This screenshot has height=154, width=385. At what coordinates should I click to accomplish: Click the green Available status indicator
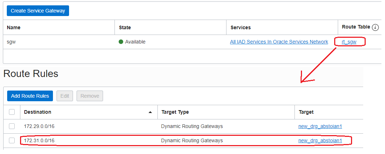pos(121,42)
